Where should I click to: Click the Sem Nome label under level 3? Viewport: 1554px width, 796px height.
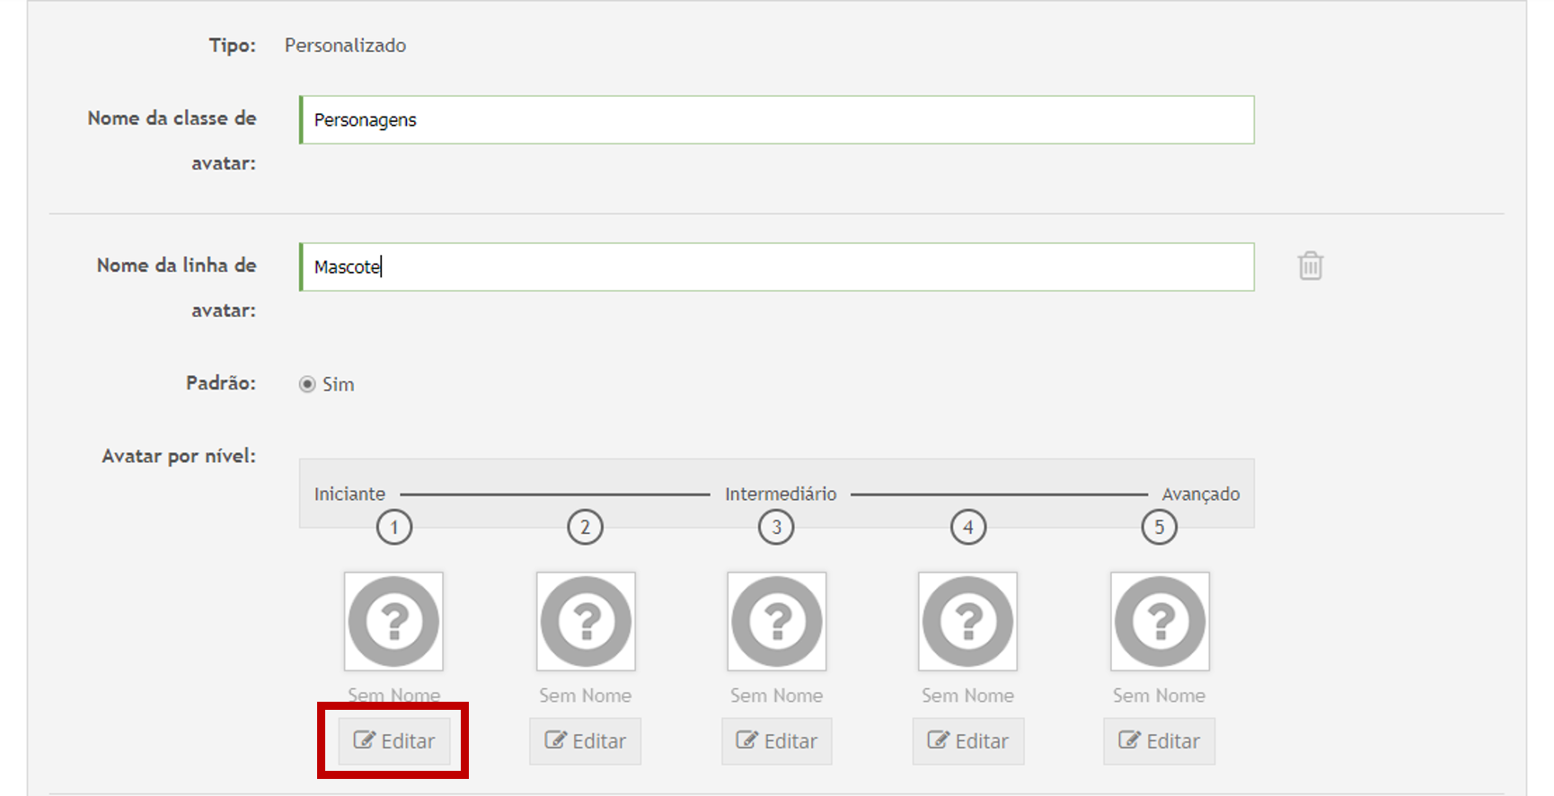[x=777, y=695]
